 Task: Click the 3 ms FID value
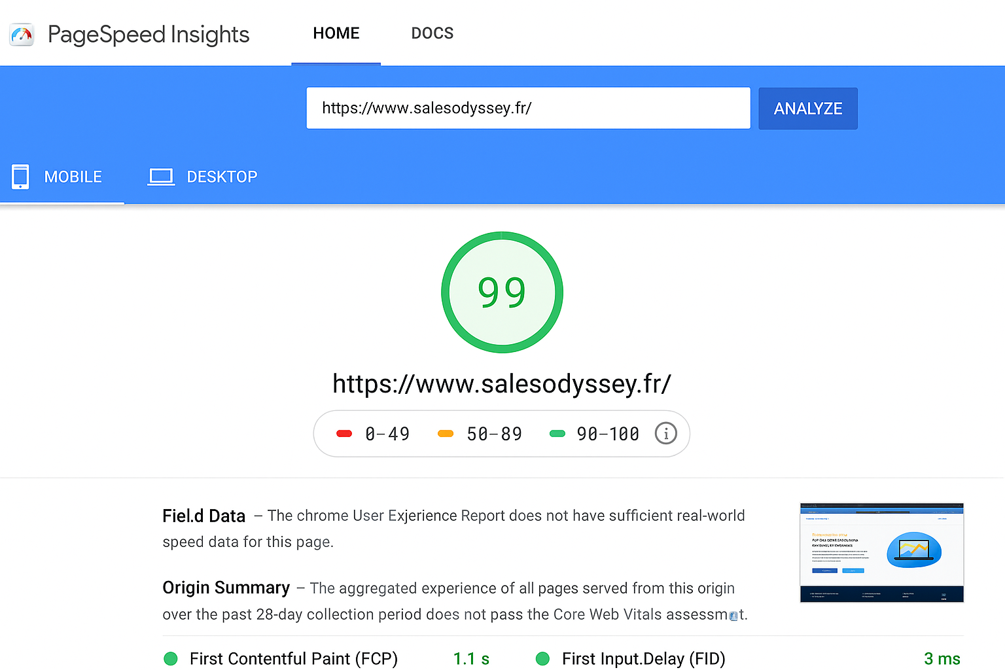point(942,659)
